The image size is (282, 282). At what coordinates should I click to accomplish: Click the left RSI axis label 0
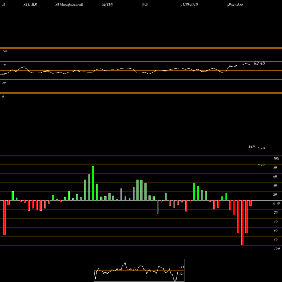[x=3, y=96]
